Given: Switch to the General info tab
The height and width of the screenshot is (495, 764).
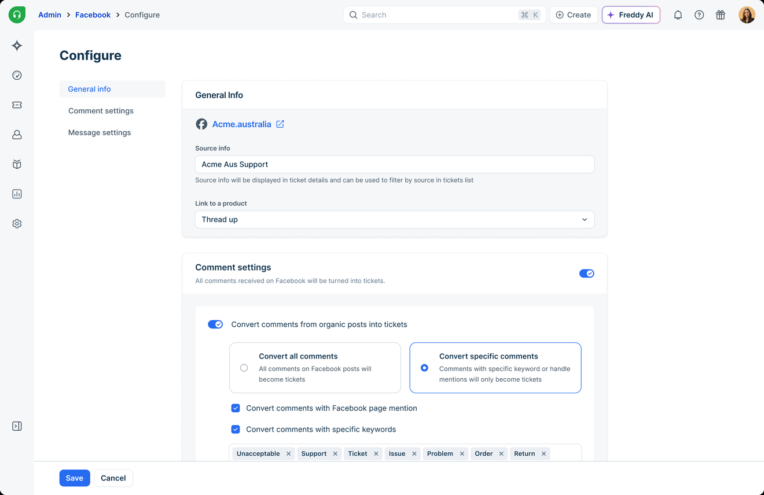Looking at the screenshot, I should pyautogui.click(x=112, y=89).
